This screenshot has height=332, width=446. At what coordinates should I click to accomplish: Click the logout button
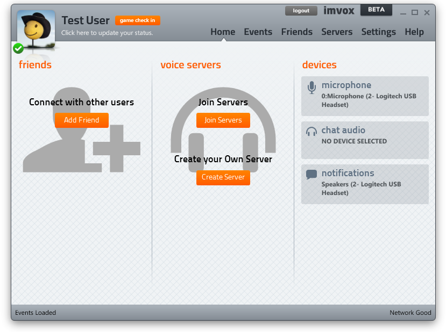click(301, 11)
